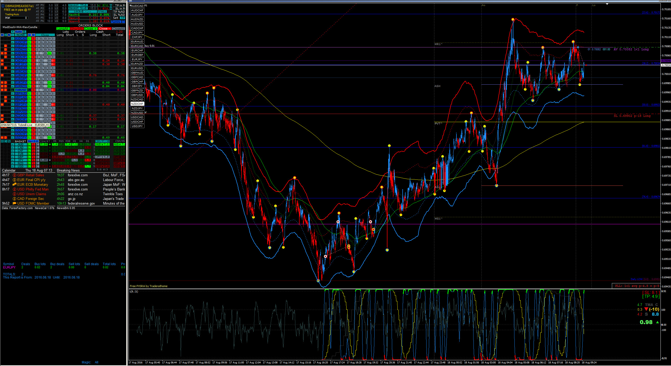Screen dimensions: 671x366
Task: Click the Close - button
Action: [105, 29]
